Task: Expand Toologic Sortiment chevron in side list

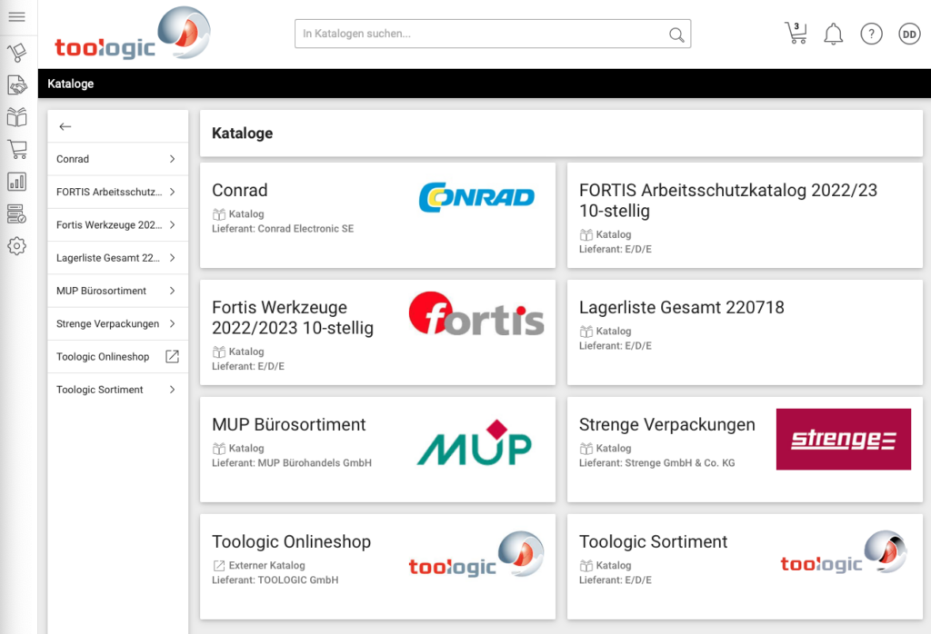Action: pos(172,390)
